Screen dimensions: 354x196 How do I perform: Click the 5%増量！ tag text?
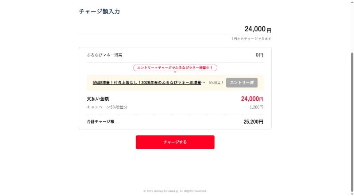pos(216,83)
